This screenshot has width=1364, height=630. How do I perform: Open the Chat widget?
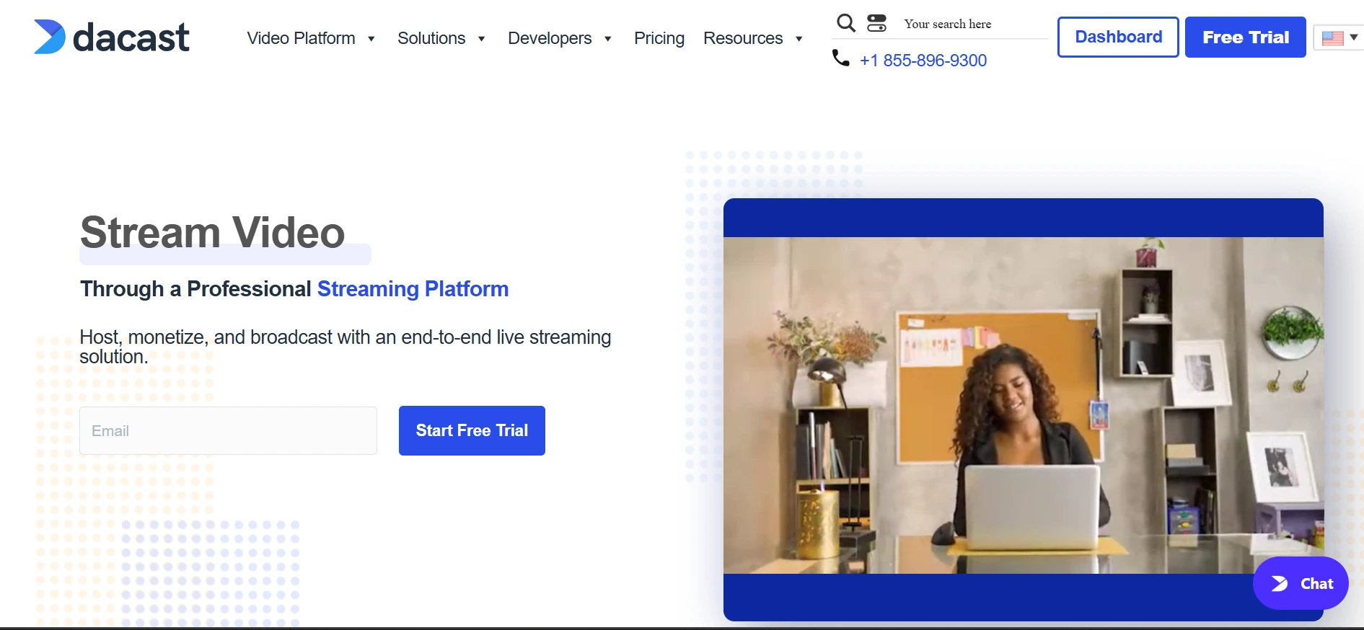1301,583
